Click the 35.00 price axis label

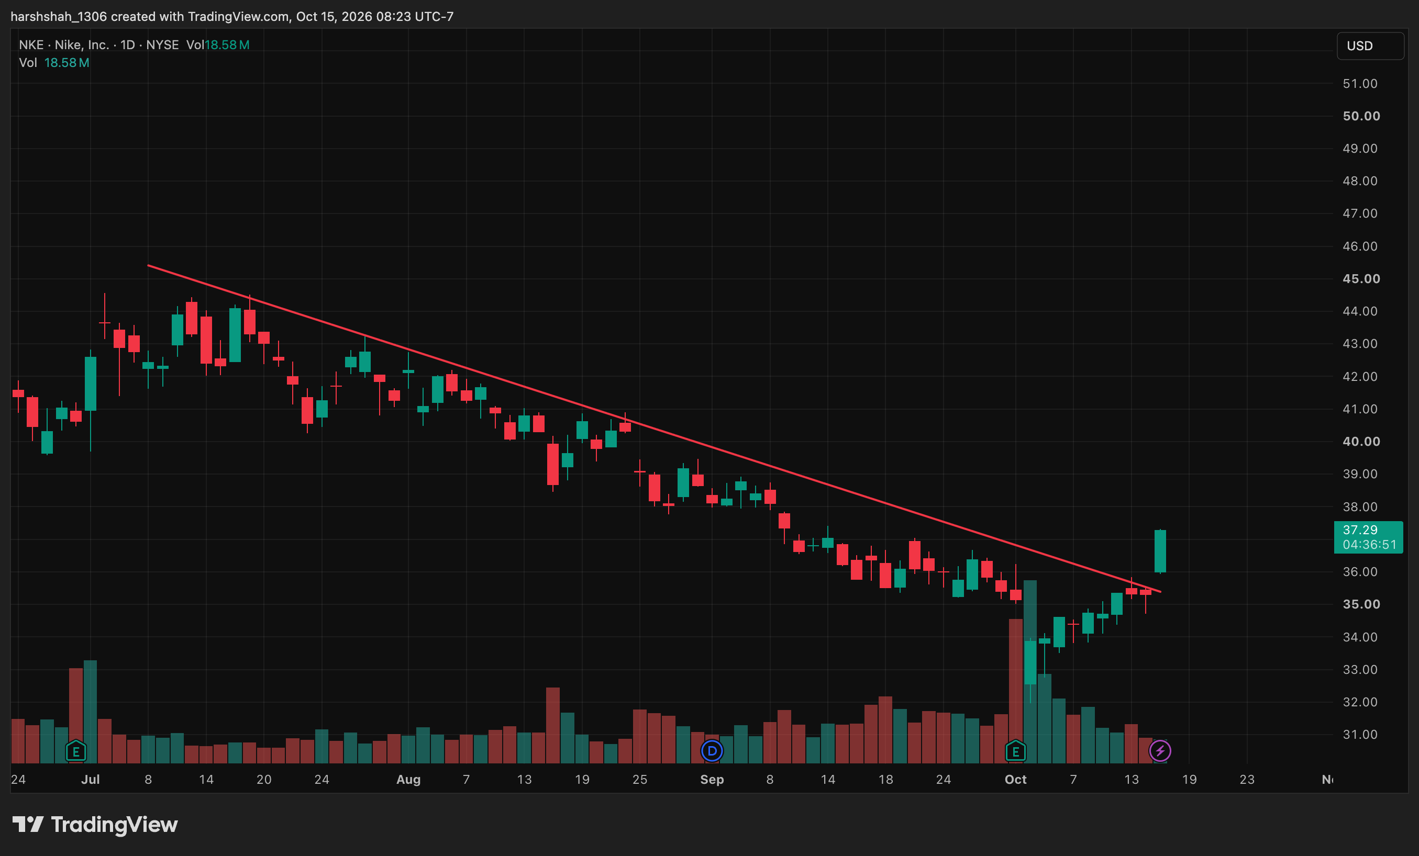(1361, 604)
